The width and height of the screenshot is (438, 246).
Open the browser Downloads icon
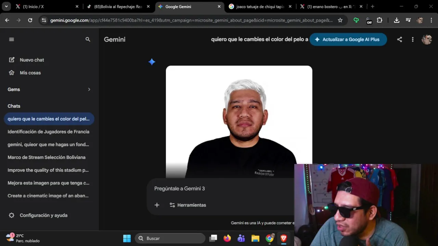pyautogui.click(x=397, y=20)
